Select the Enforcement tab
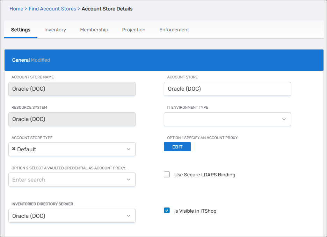This screenshot has width=327, height=237. pyautogui.click(x=174, y=30)
